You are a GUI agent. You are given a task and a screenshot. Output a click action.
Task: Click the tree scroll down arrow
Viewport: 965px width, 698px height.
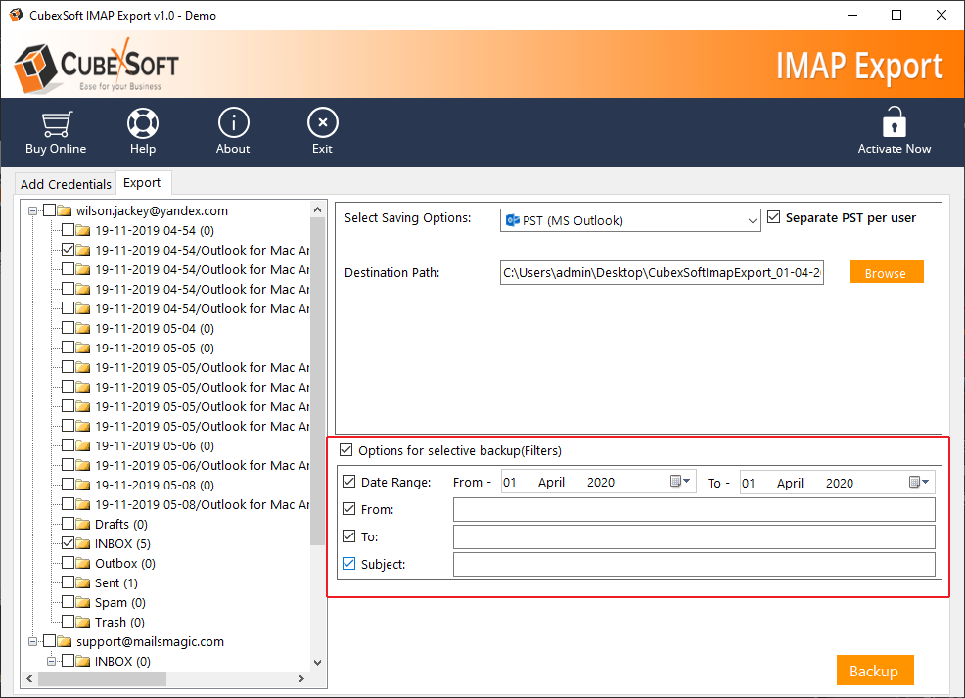point(317,663)
